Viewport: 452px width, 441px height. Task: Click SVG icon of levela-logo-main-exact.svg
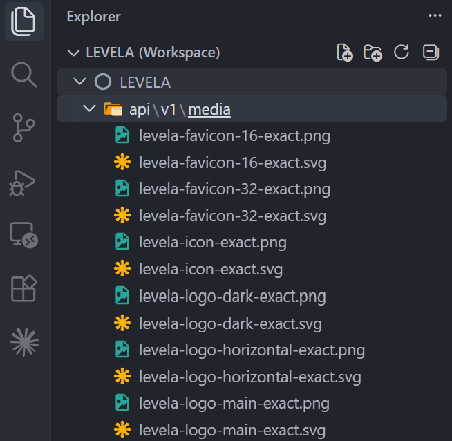(122, 429)
